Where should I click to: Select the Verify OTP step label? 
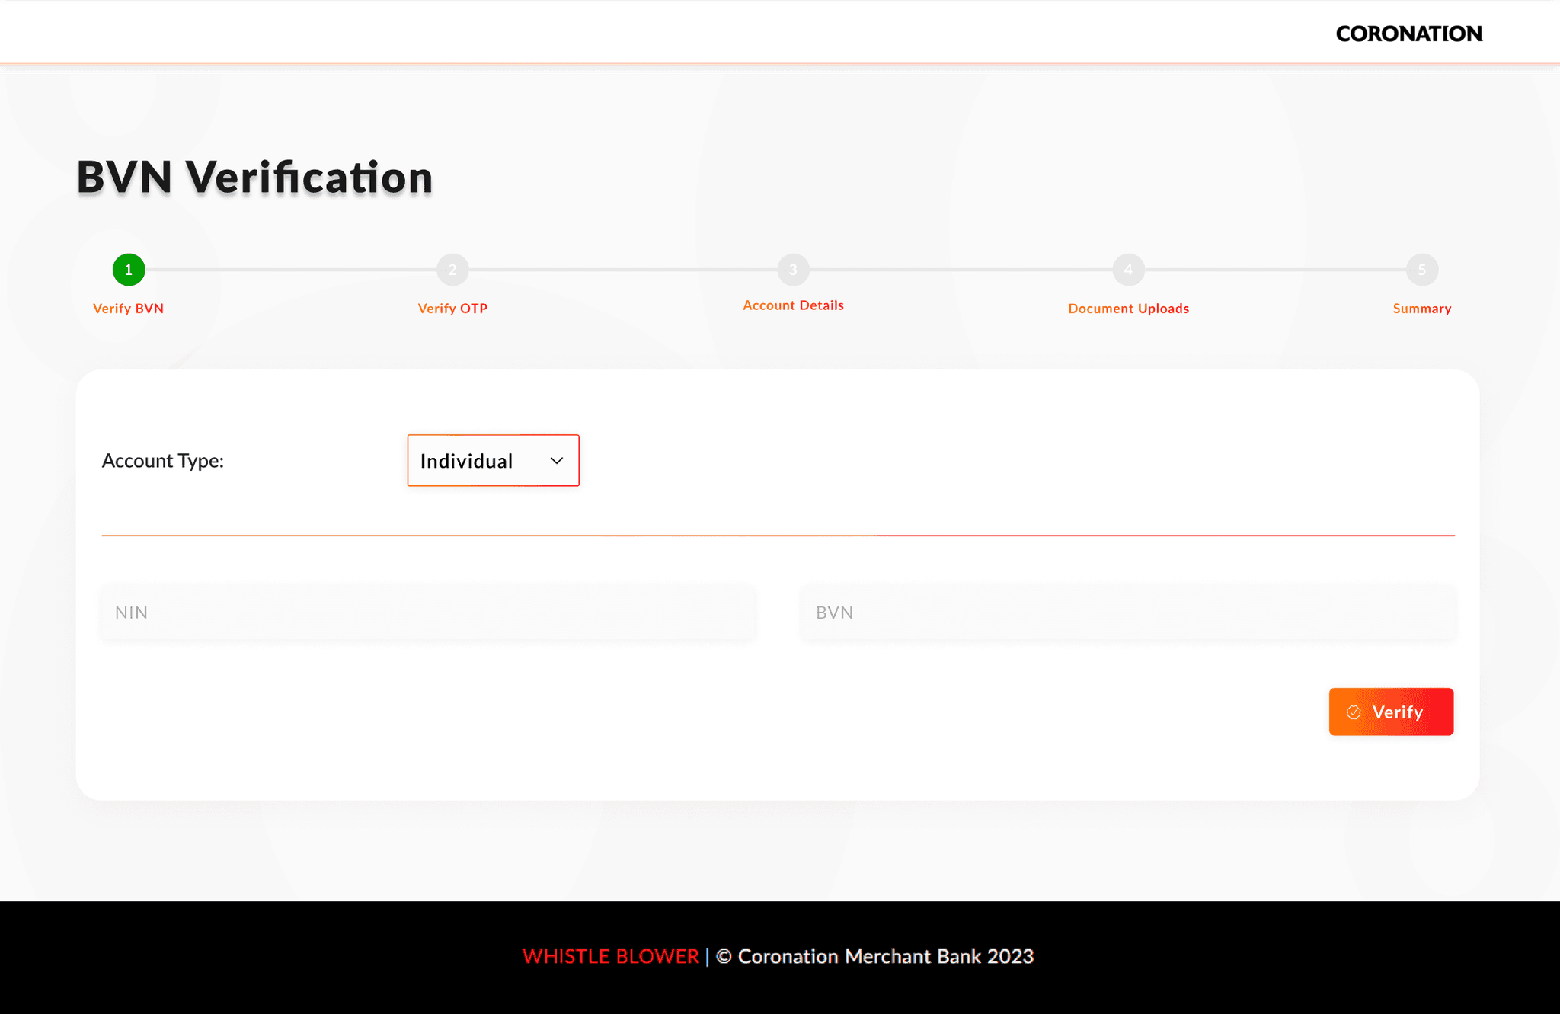coord(452,309)
